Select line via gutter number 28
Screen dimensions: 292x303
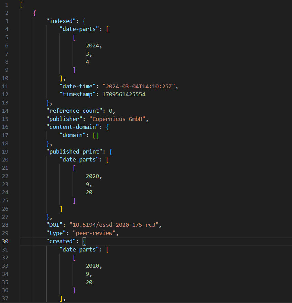pos(5,225)
